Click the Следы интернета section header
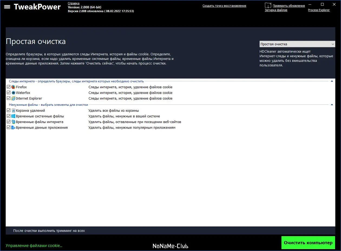 coord(76,81)
